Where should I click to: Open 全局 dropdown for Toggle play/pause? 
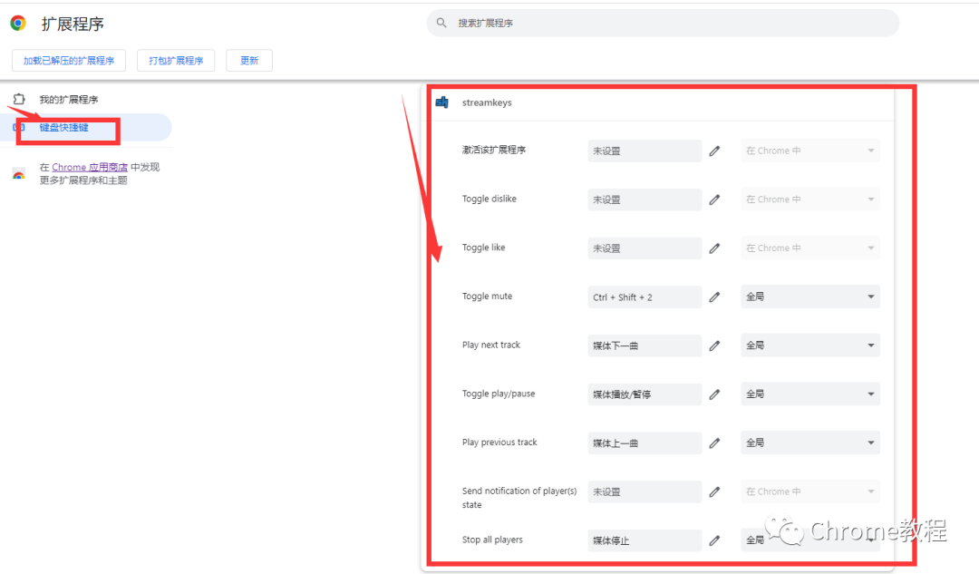tap(809, 394)
